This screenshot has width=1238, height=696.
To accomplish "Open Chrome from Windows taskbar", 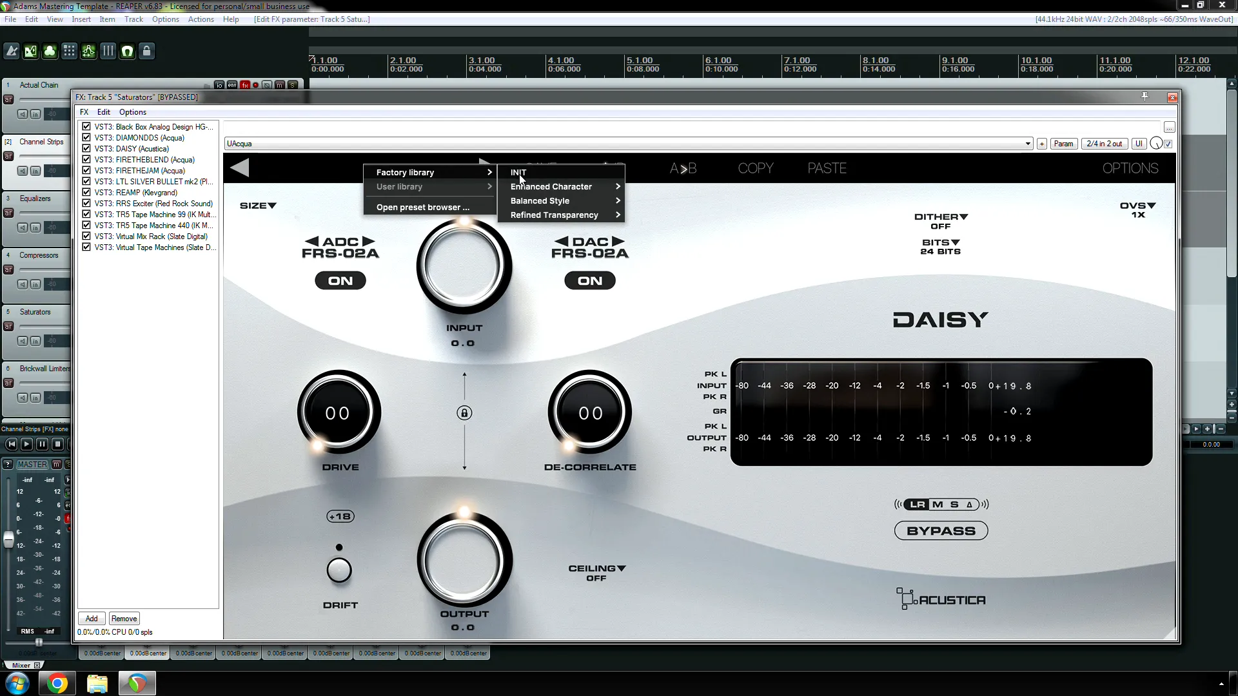I will click(x=57, y=683).
